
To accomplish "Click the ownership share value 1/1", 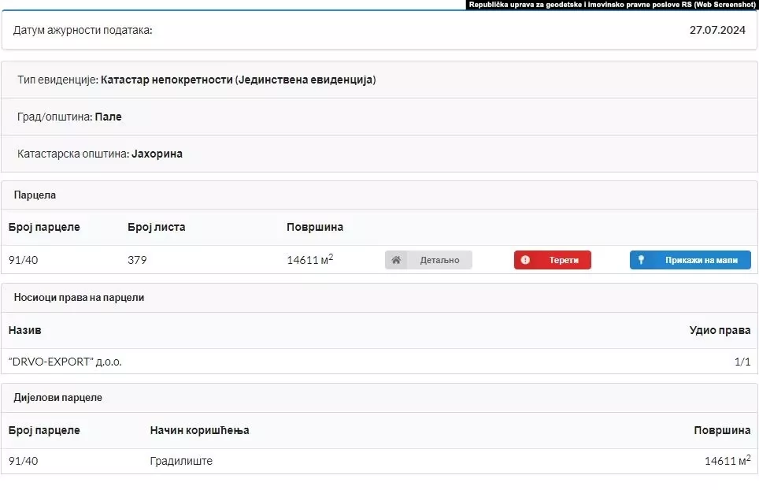I will pyautogui.click(x=742, y=362).
